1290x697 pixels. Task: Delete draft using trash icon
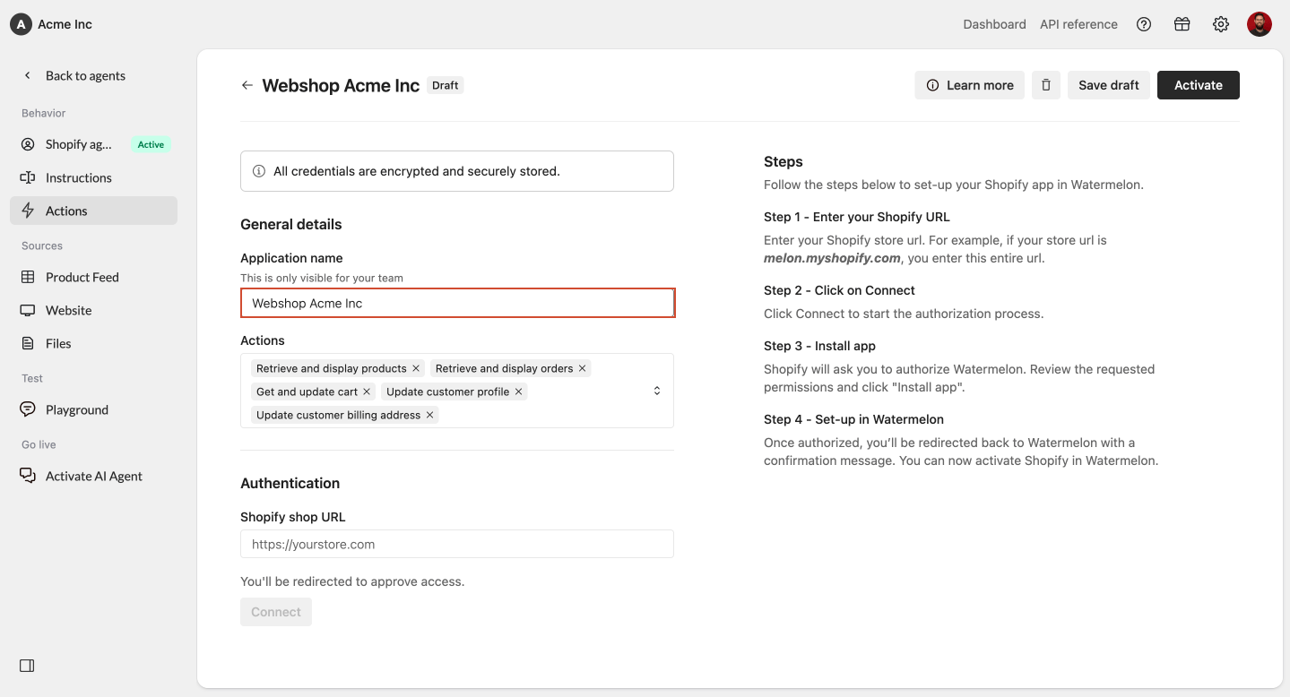1046,85
